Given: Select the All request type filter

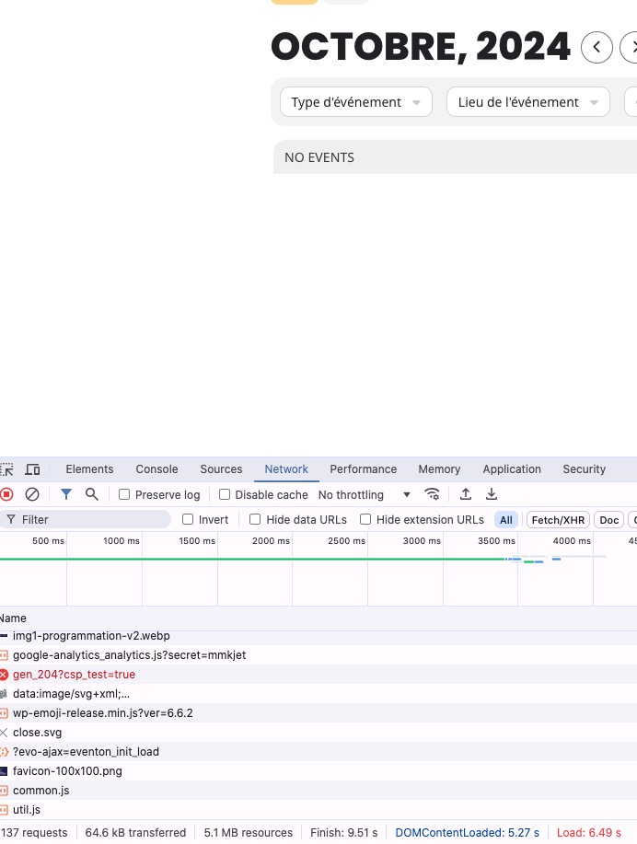Looking at the screenshot, I should (506, 520).
